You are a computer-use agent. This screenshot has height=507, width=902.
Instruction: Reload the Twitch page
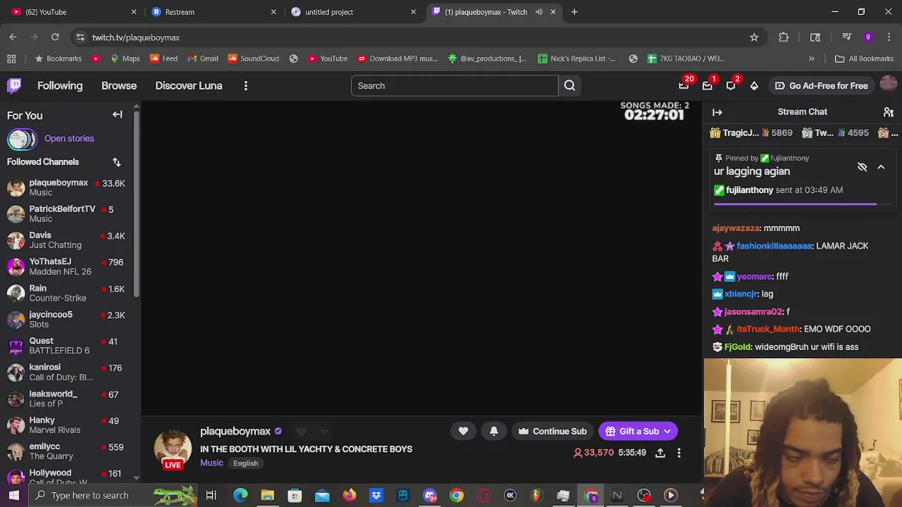click(55, 37)
